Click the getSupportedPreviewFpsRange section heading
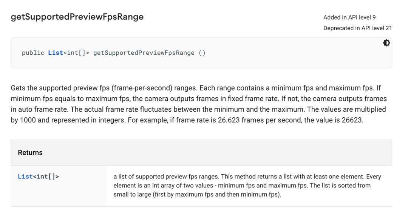Screen dimensions: 408x215 point(77,17)
